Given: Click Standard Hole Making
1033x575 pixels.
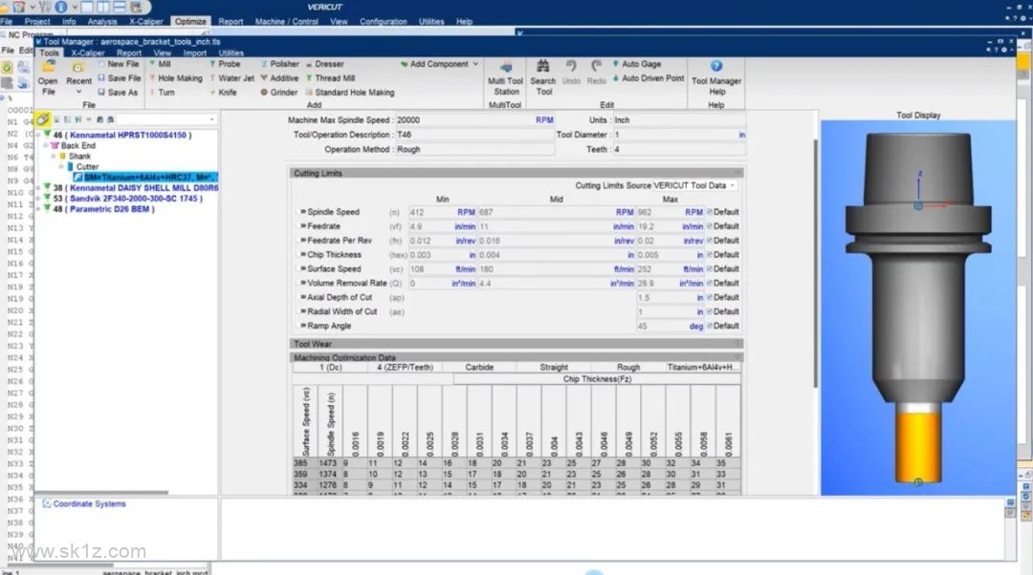Looking at the screenshot, I should pos(349,93).
